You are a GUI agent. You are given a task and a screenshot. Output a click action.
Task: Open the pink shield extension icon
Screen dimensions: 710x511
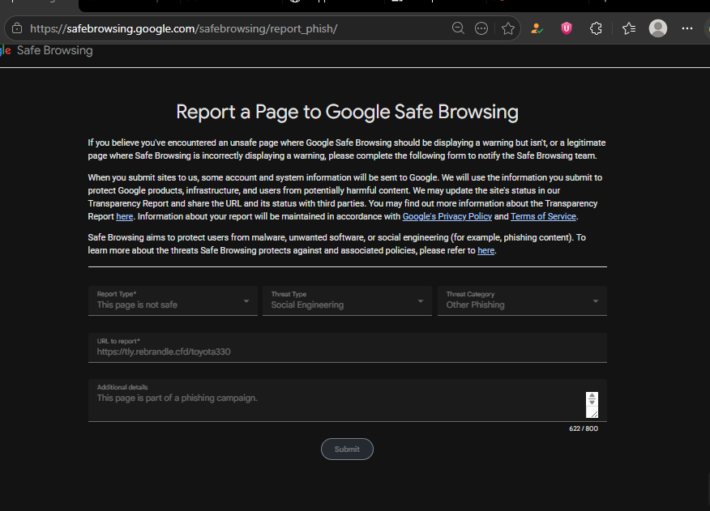click(567, 28)
